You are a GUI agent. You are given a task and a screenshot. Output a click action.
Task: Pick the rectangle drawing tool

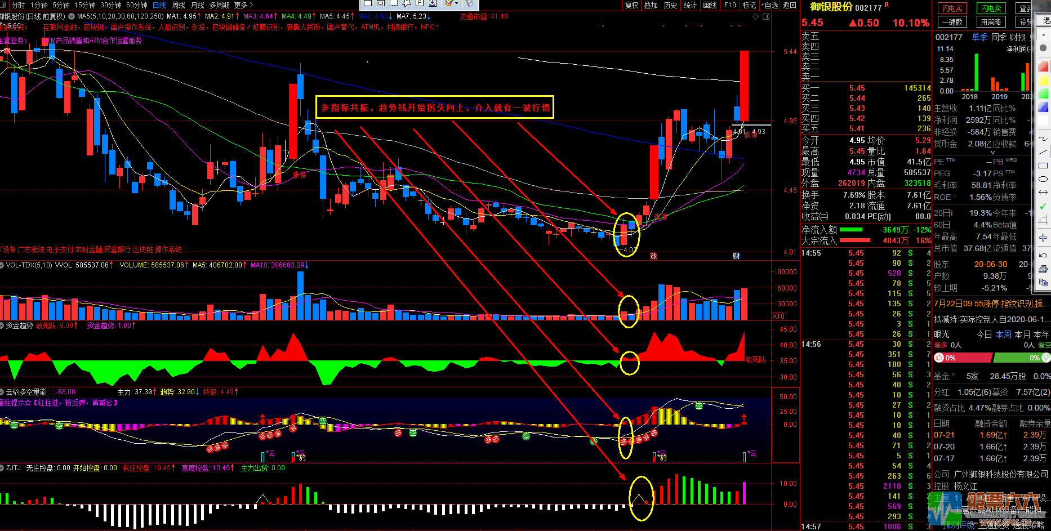point(1043,166)
